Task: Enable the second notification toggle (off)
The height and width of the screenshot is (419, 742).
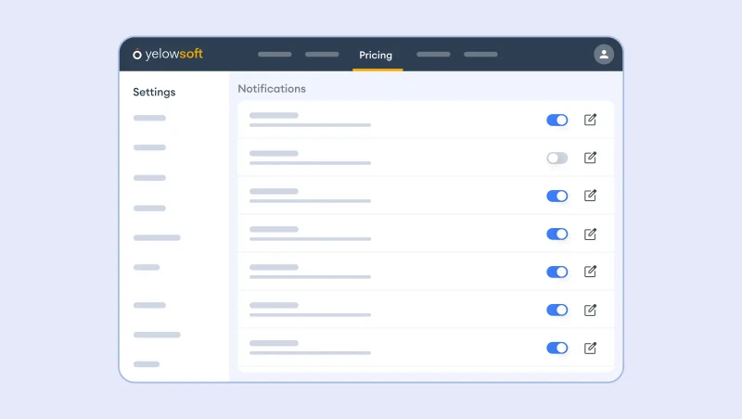Action: (556, 158)
